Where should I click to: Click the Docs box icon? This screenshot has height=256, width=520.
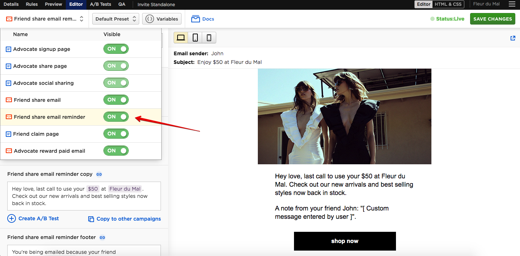click(x=196, y=19)
